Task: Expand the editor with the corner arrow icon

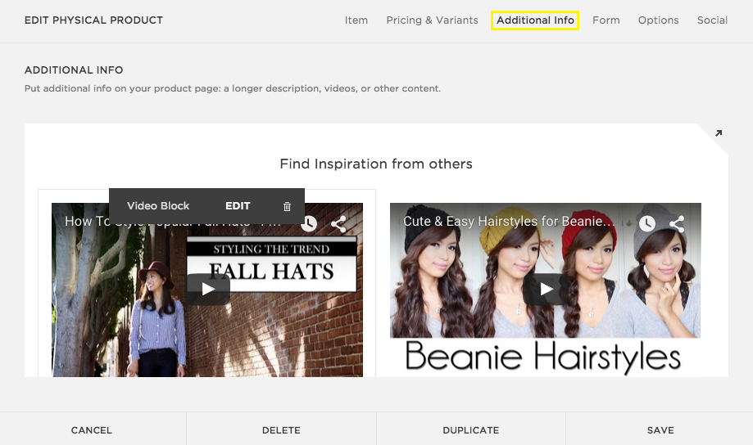Action: click(719, 133)
